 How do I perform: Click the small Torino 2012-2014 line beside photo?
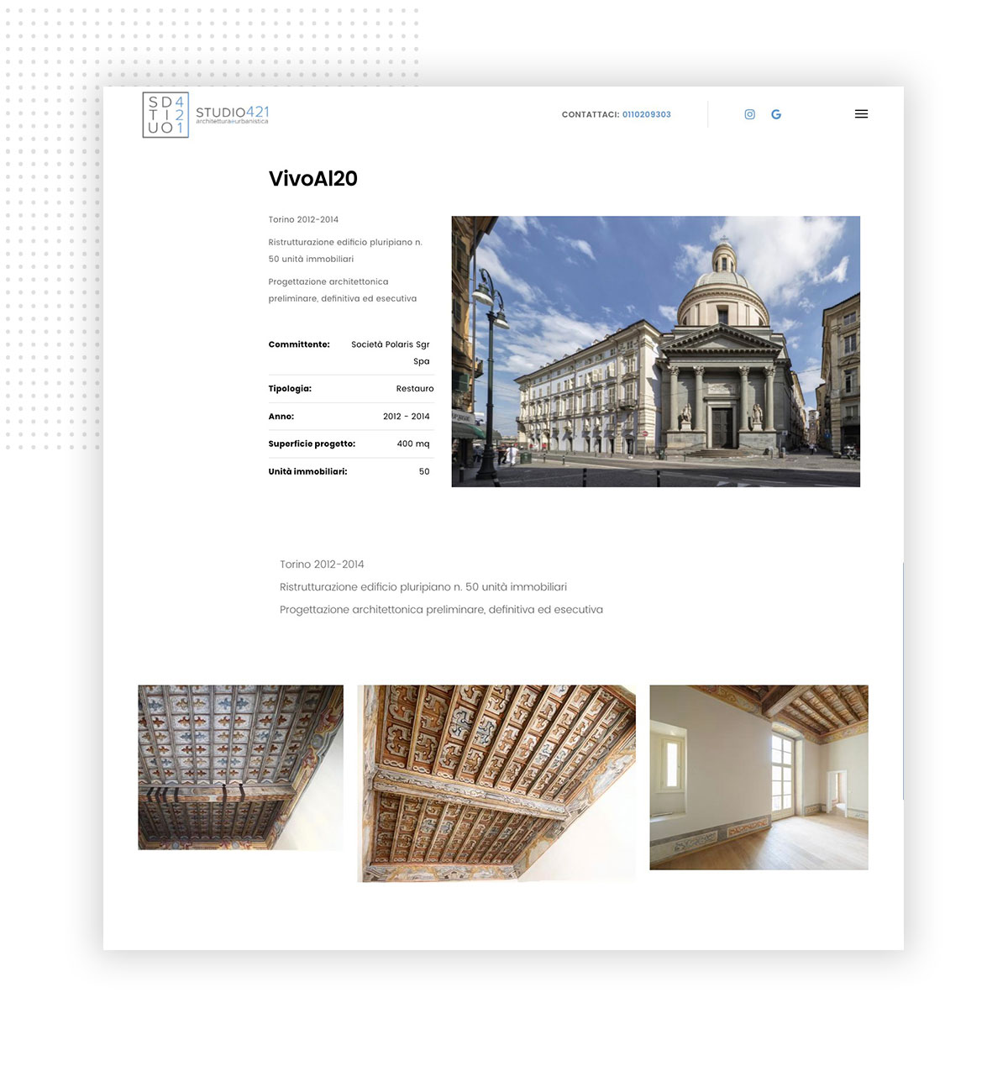click(303, 219)
